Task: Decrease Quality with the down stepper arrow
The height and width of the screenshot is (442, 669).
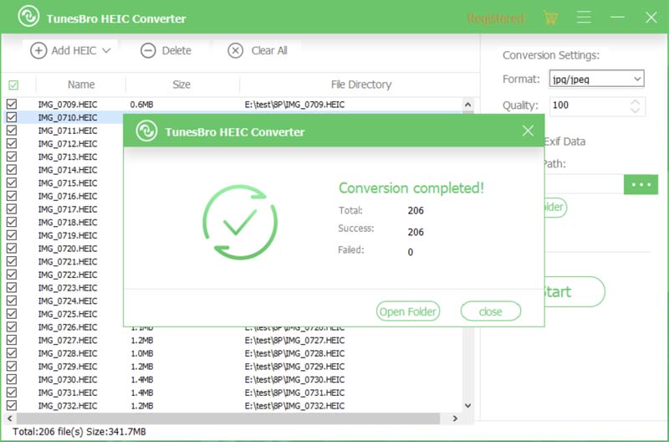Action: pos(635,110)
